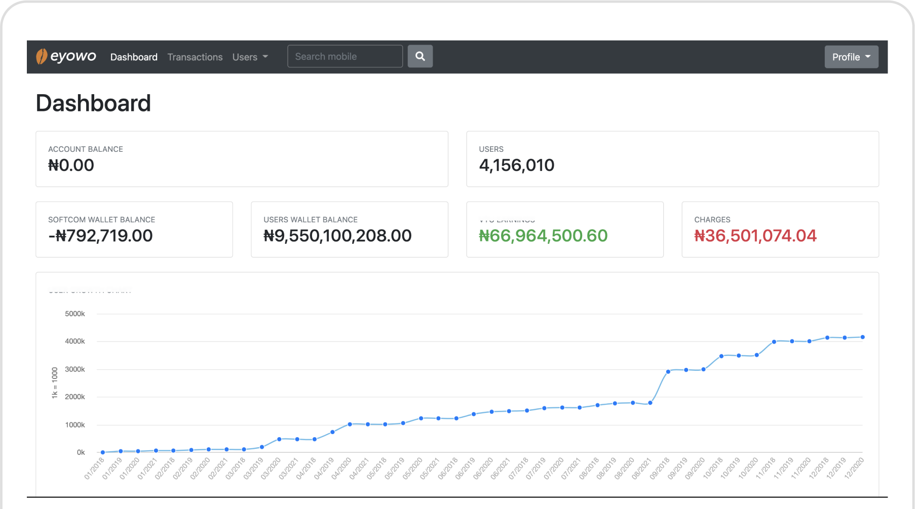915x509 pixels.
Task: Select the chart data point above 11/2018
Action: coord(774,342)
